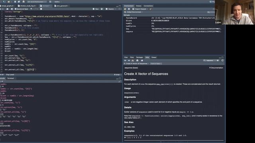Clear the console with the broom icon
Screen dimensions: 255x143
[x=120, y=81]
